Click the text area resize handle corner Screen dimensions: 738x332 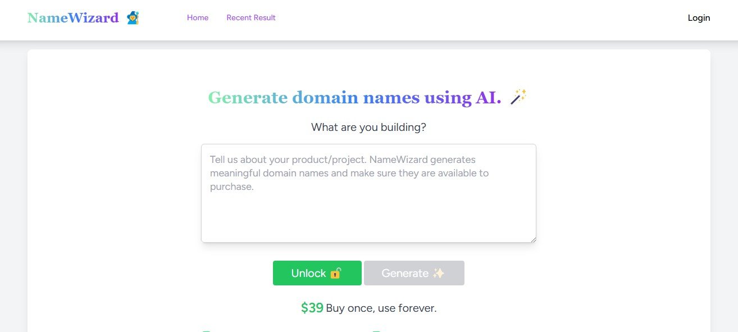533,239
